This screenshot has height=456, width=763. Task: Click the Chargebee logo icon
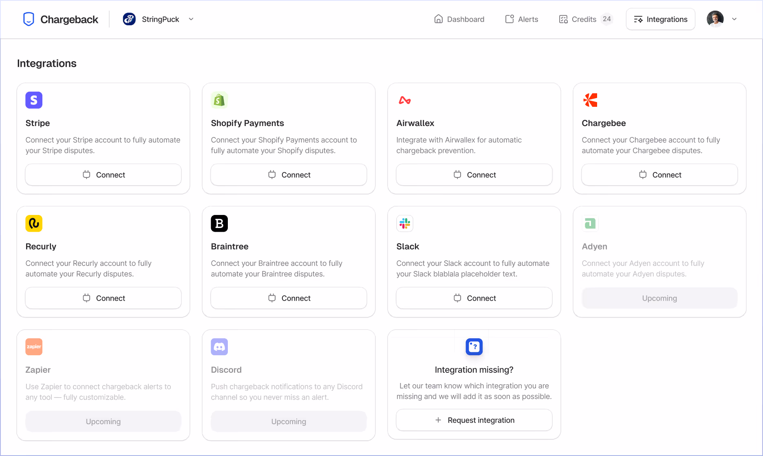pos(590,100)
